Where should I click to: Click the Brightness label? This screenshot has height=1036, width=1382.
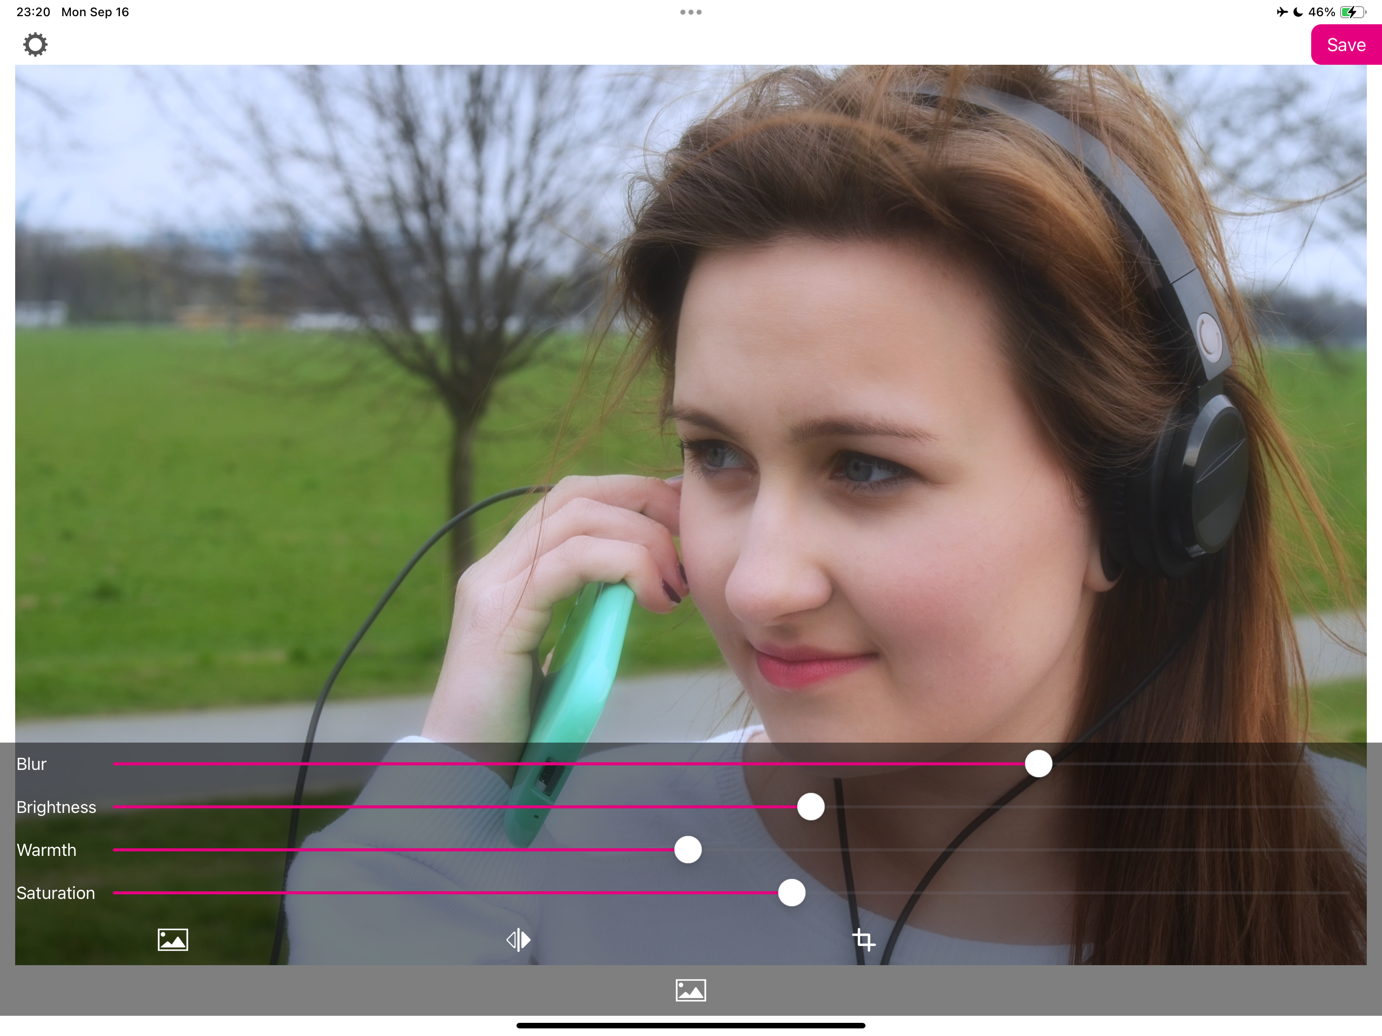[56, 807]
